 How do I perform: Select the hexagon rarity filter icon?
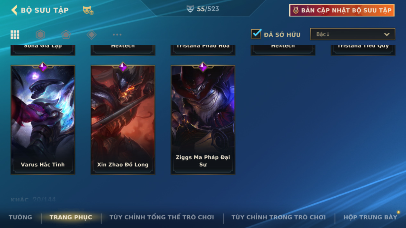[x=40, y=35]
